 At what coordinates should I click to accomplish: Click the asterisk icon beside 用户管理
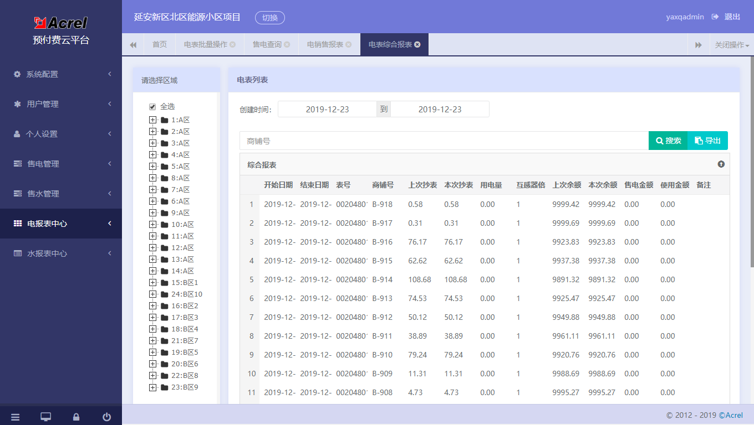[x=17, y=104]
